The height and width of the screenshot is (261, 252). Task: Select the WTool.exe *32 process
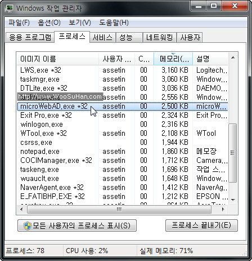123,133
